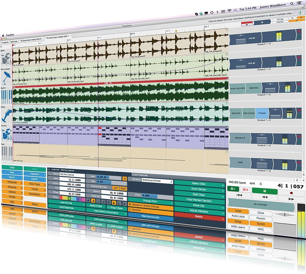Viewport: 306px width, 274px height.
Task: Expand the Save menu button
Action: pyautogui.click(x=12, y=172)
